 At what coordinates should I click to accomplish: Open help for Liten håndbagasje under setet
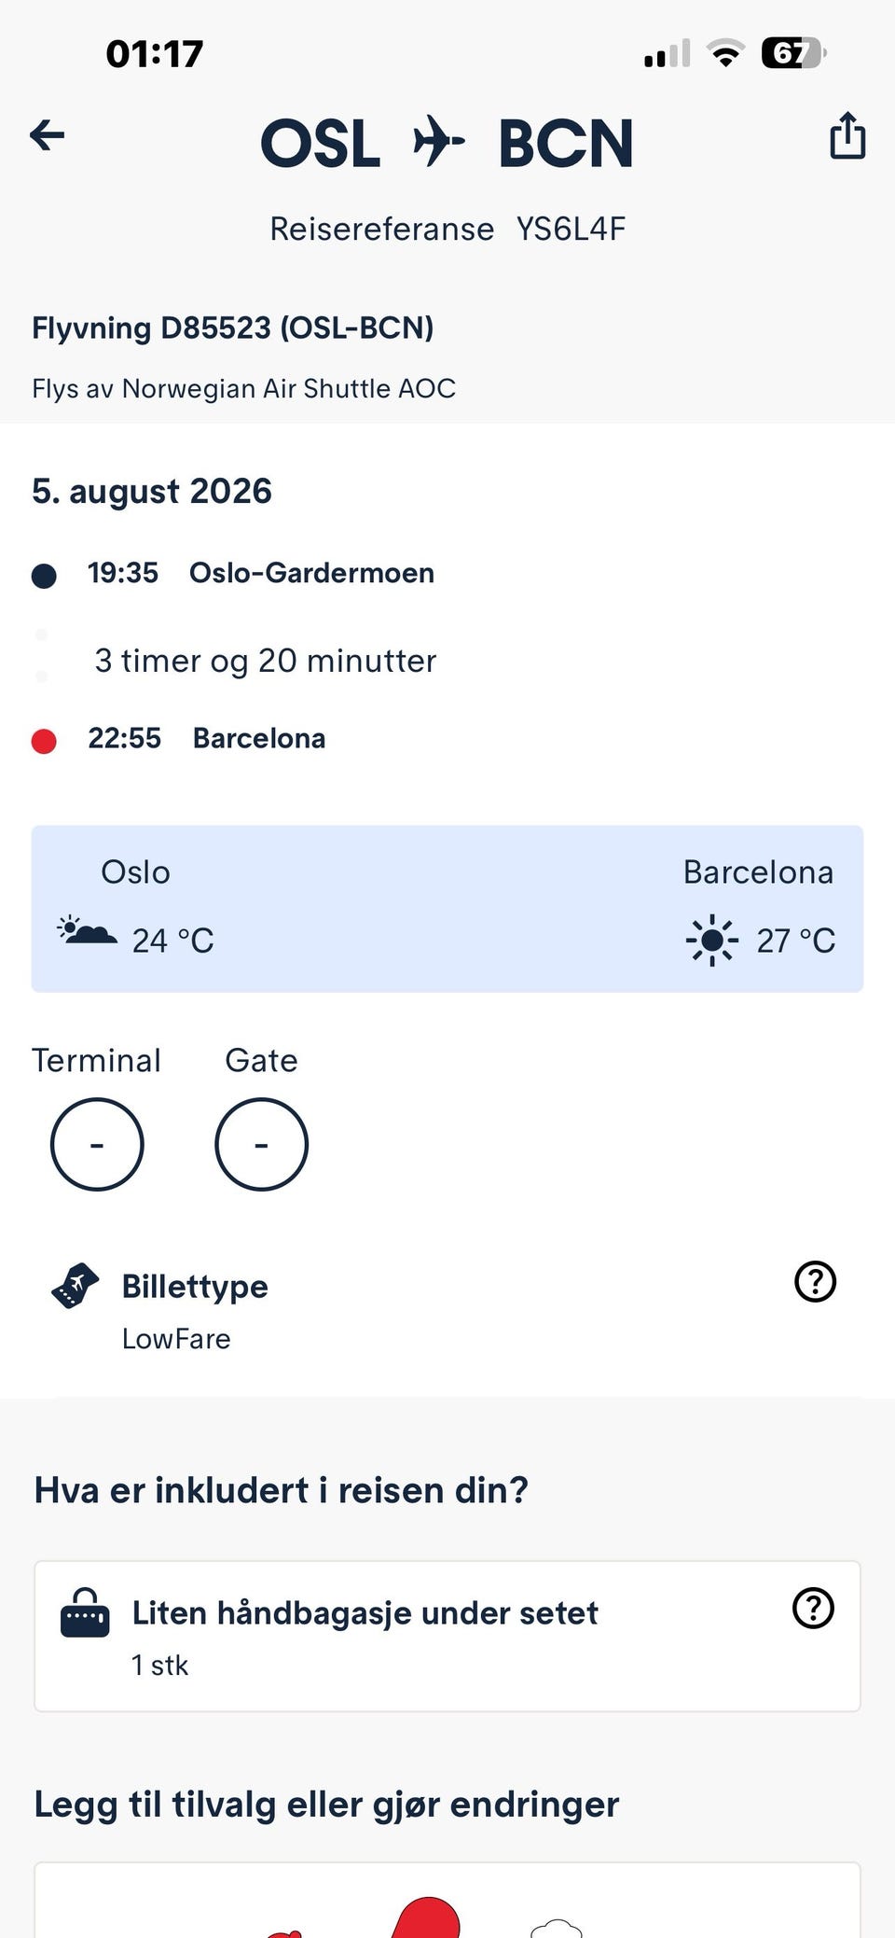pos(813,1608)
